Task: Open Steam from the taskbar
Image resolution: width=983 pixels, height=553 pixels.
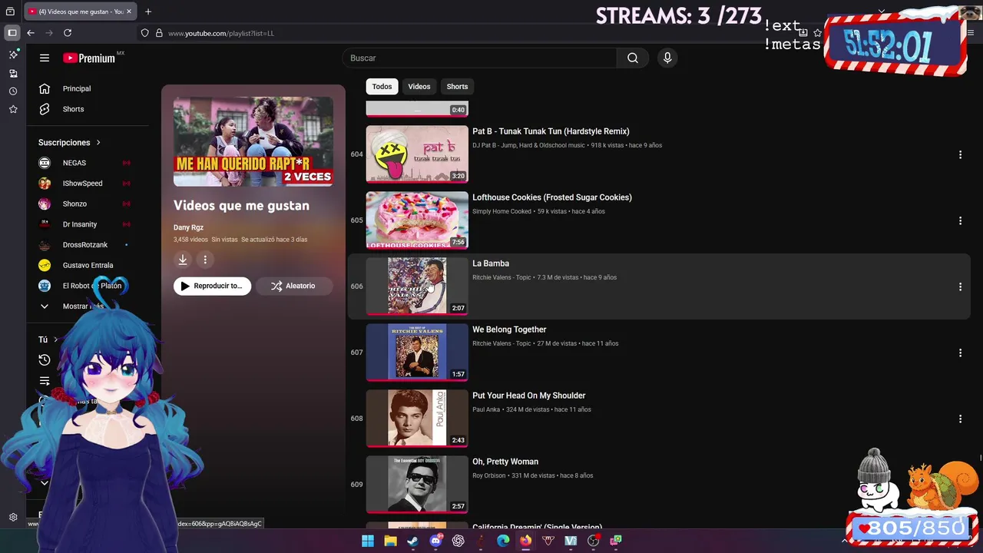Action: click(x=412, y=541)
